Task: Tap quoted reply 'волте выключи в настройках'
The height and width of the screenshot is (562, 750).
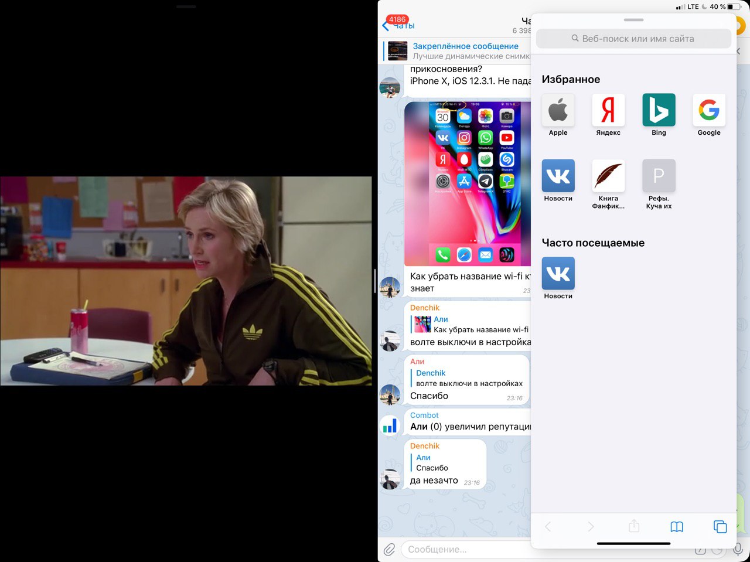Action: pos(467,378)
